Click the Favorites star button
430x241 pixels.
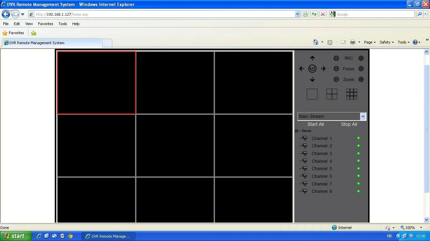pyautogui.click(x=13, y=33)
